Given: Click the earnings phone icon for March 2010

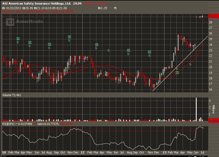Looking at the screenshot, I should [x=18, y=39].
